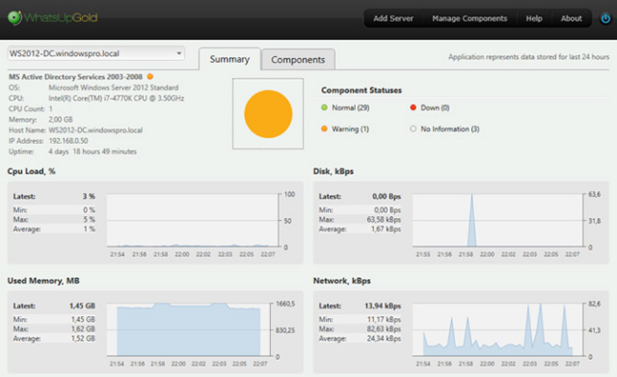The image size is (617, 377).
Task: Switch to the Components tab
Action: (x=298, y=60)
